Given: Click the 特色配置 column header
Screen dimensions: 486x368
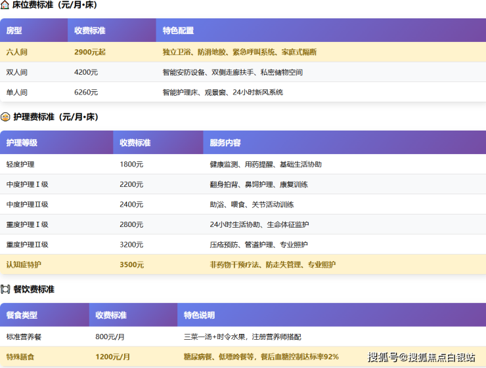Looking at the screenshot, I should pos(178,31).
